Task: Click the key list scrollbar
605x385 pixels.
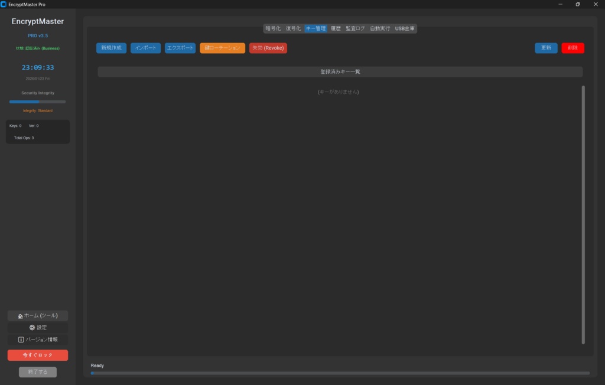Action: [582, 218]
